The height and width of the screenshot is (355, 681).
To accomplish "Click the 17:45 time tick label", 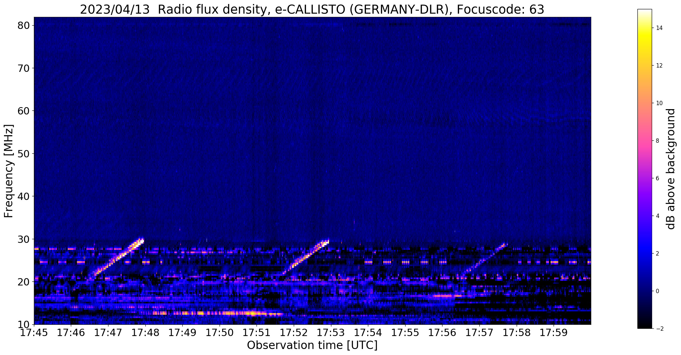I will pyautogui.click(x=34, y=333).
